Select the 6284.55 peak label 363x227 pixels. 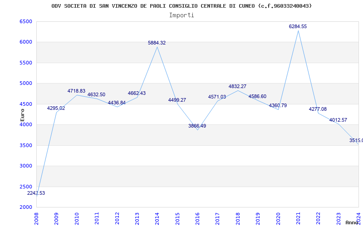click(298, 27)
